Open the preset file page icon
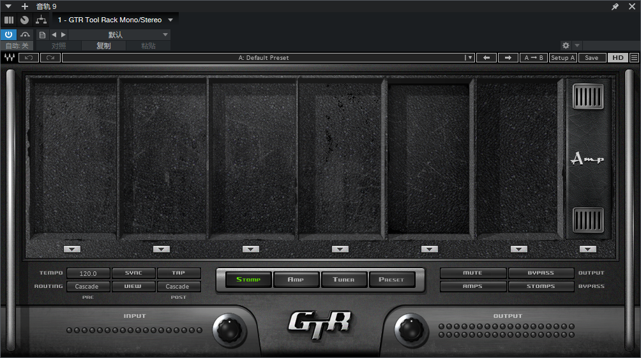The image size is (641, 358). pos(42,34)
